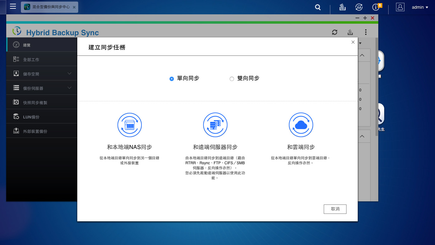The image size is (435, 245).
Task: Close the 建立同步任務 dialog
Action: click(353, 42)
